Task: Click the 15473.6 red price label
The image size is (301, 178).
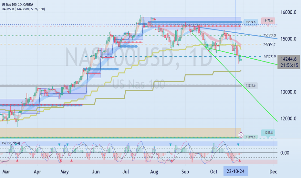Action: pyautogui.click(x=268, y=21)
